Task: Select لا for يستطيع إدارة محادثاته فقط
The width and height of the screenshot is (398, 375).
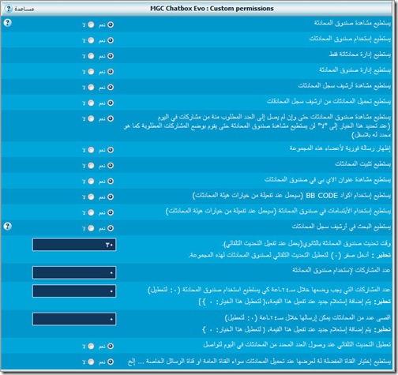Action: [91, 56]
